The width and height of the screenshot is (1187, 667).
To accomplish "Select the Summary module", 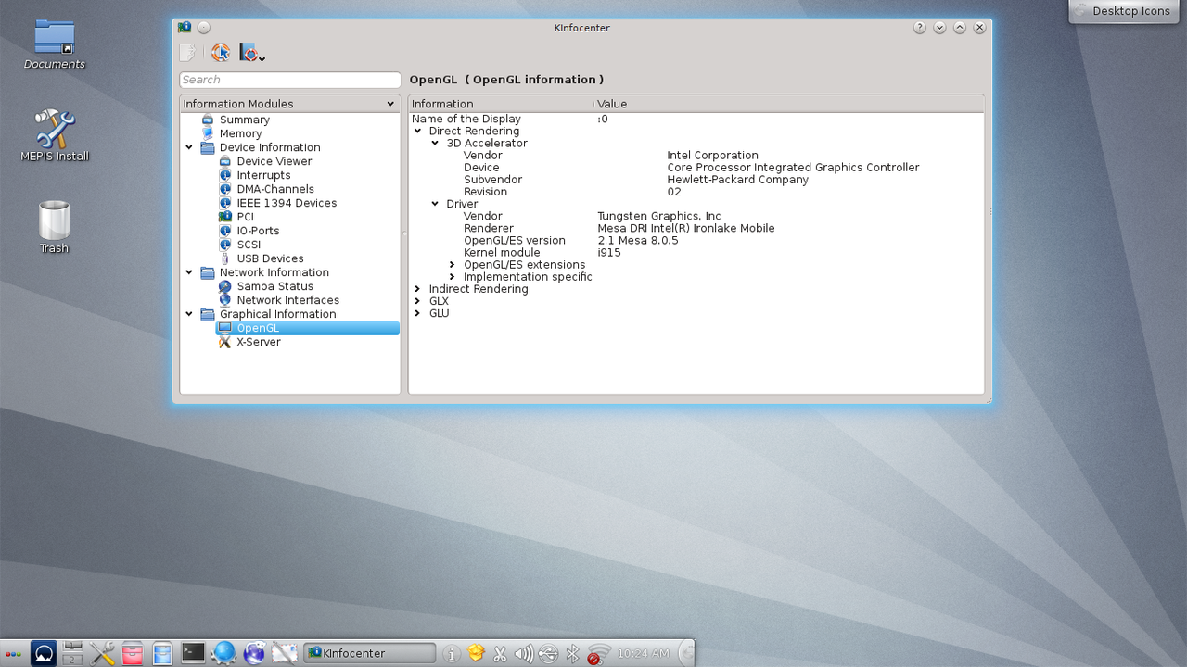I will point(244,120).
